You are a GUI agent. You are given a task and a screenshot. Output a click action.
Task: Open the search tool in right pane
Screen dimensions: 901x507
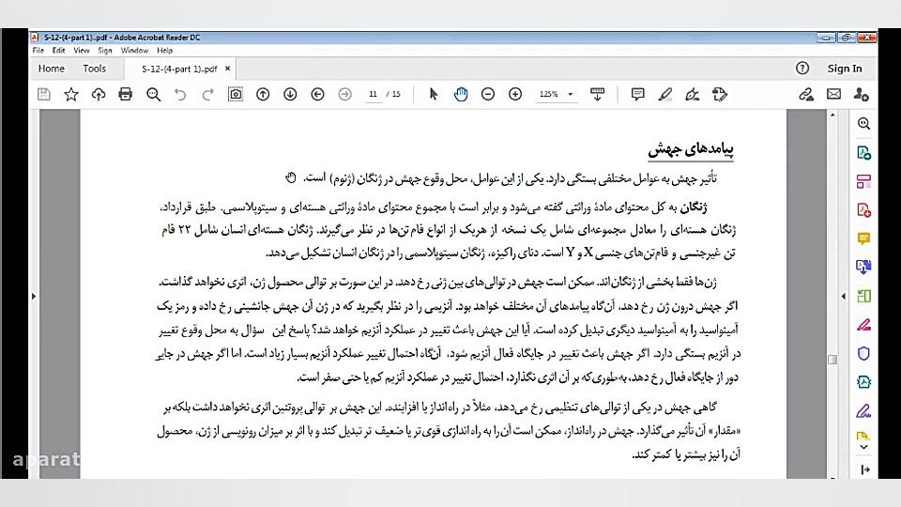point(863,124)
